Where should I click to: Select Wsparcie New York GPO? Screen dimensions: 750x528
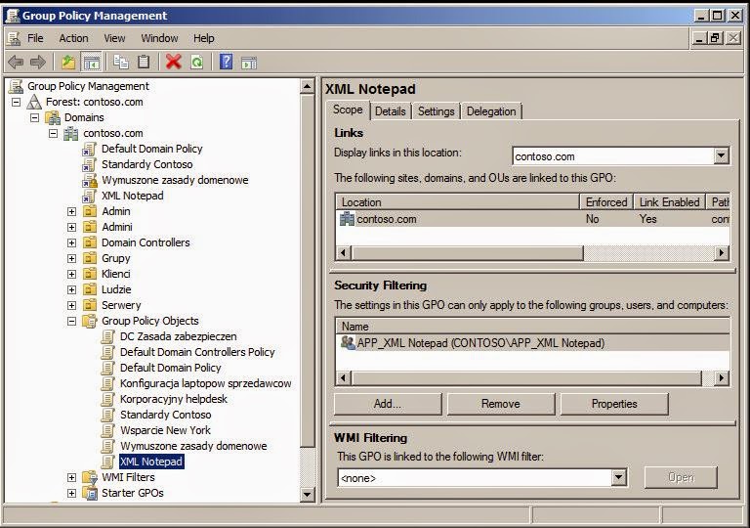165,430
